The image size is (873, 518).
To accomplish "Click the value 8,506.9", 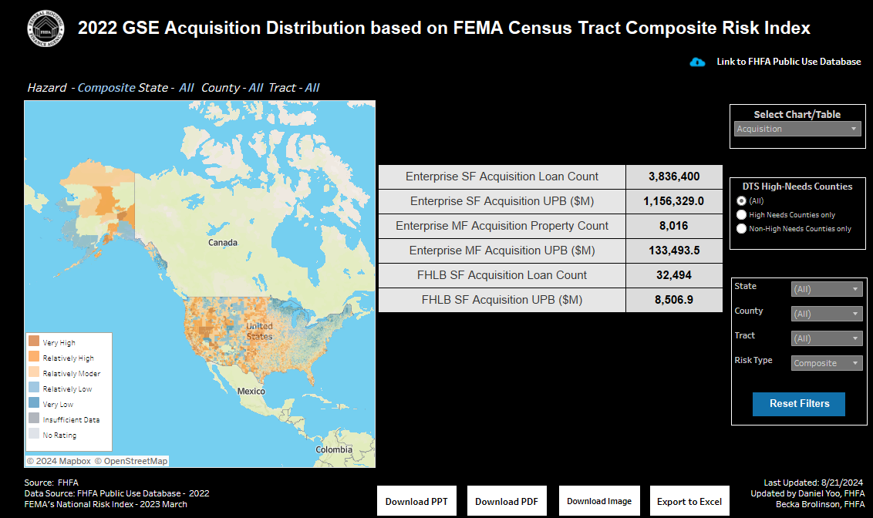I will (674, 300).
